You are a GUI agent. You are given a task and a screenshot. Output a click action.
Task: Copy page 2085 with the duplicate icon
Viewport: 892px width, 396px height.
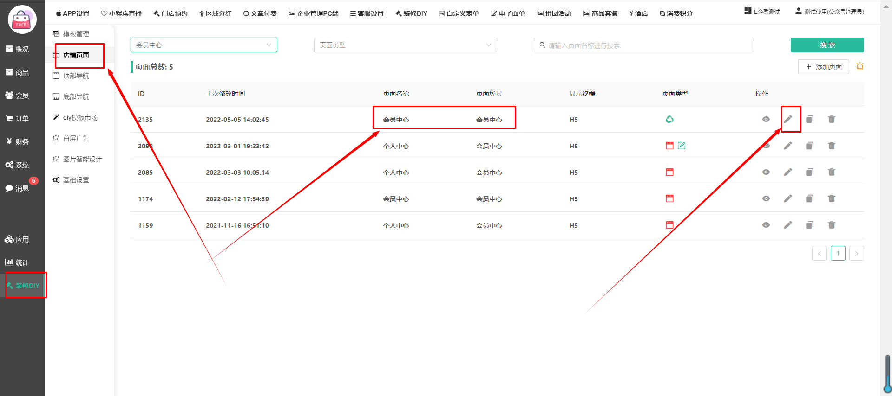tap(810, 172)
